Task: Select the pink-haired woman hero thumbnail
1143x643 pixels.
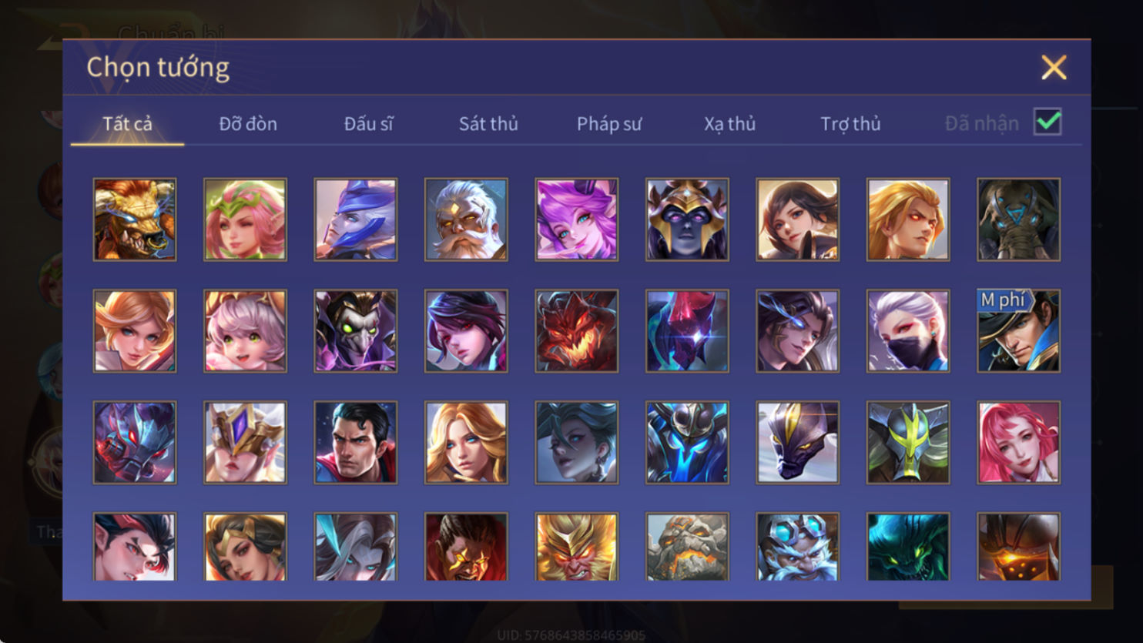Action: click(x=1019, y=443)
